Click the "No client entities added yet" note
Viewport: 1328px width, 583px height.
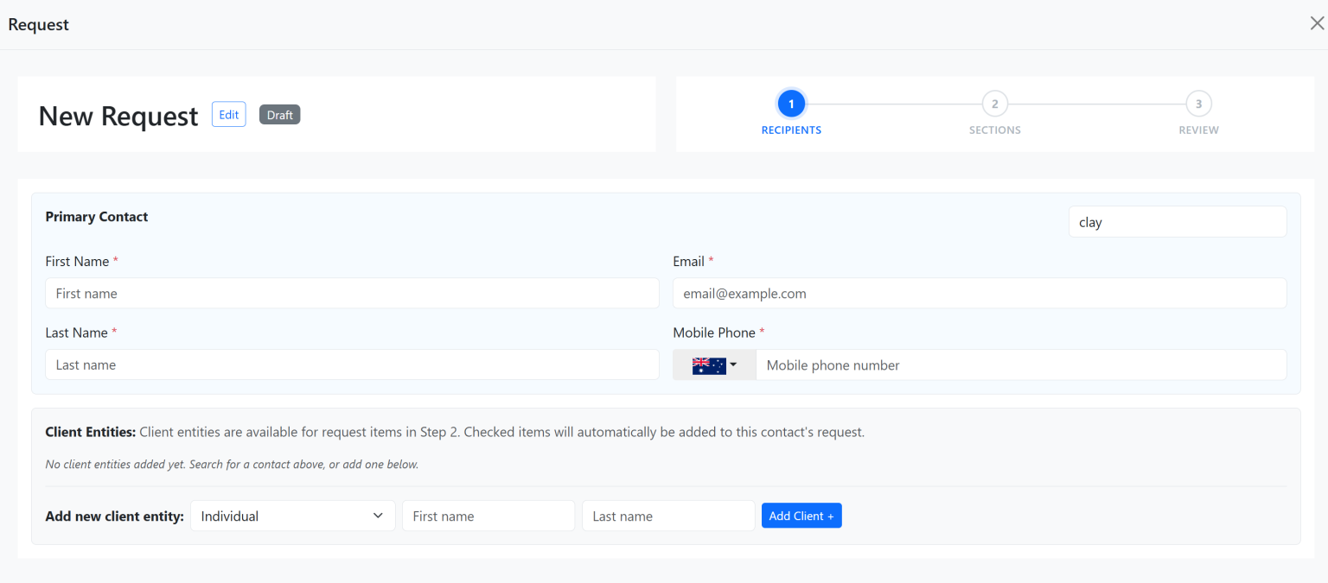tap(232, 464)
